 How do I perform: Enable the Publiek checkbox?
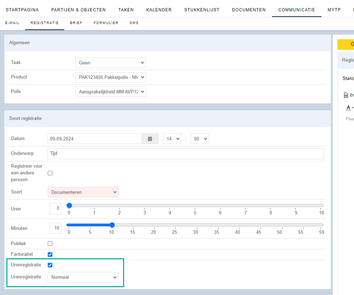(x=50, y=243)
